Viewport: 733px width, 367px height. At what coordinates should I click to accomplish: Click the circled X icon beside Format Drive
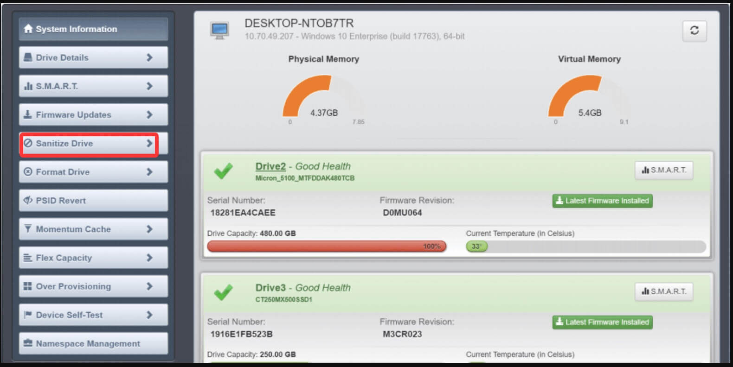pos(28,172)
